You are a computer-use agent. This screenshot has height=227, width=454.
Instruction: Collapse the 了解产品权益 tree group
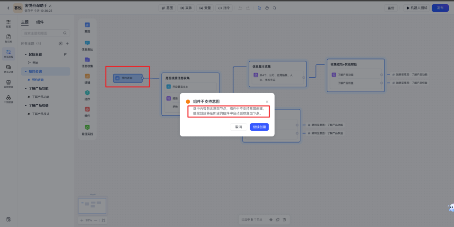pos(26,105)
